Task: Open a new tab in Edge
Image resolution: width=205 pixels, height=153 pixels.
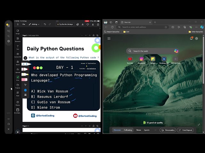Action: (155, 22)
